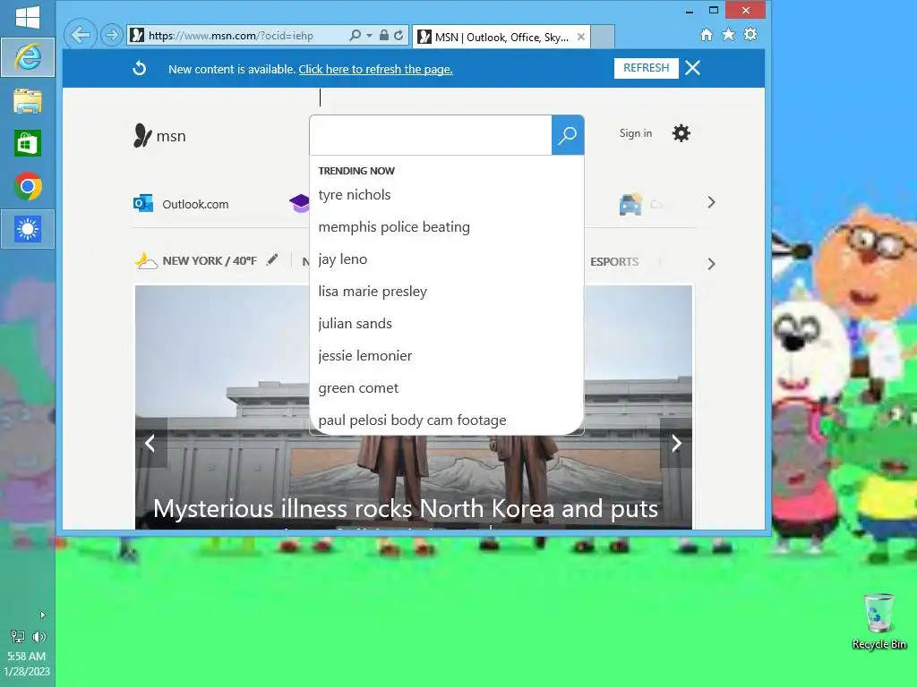
Task: Click the circular refresh icon in notification bar
Action: [139, 68]
